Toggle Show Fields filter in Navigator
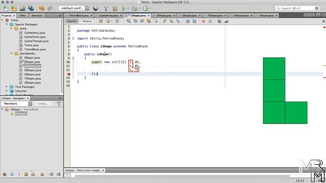Viewport: 326px width, 183px height. click(x=12, y=174)
